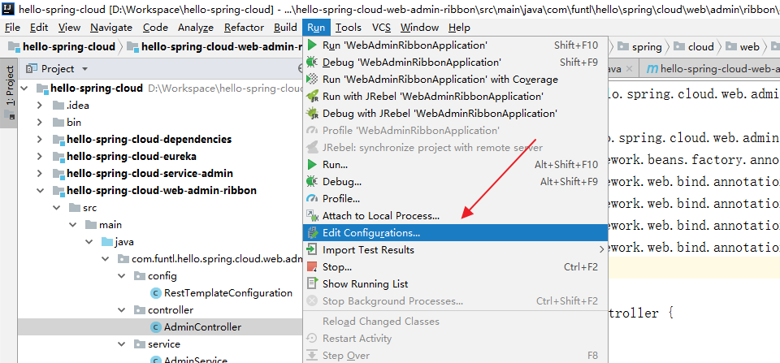Click AdminController class icon
This screenshot has height=363, width=780.
pyautogui.click(x=156, y=327)
